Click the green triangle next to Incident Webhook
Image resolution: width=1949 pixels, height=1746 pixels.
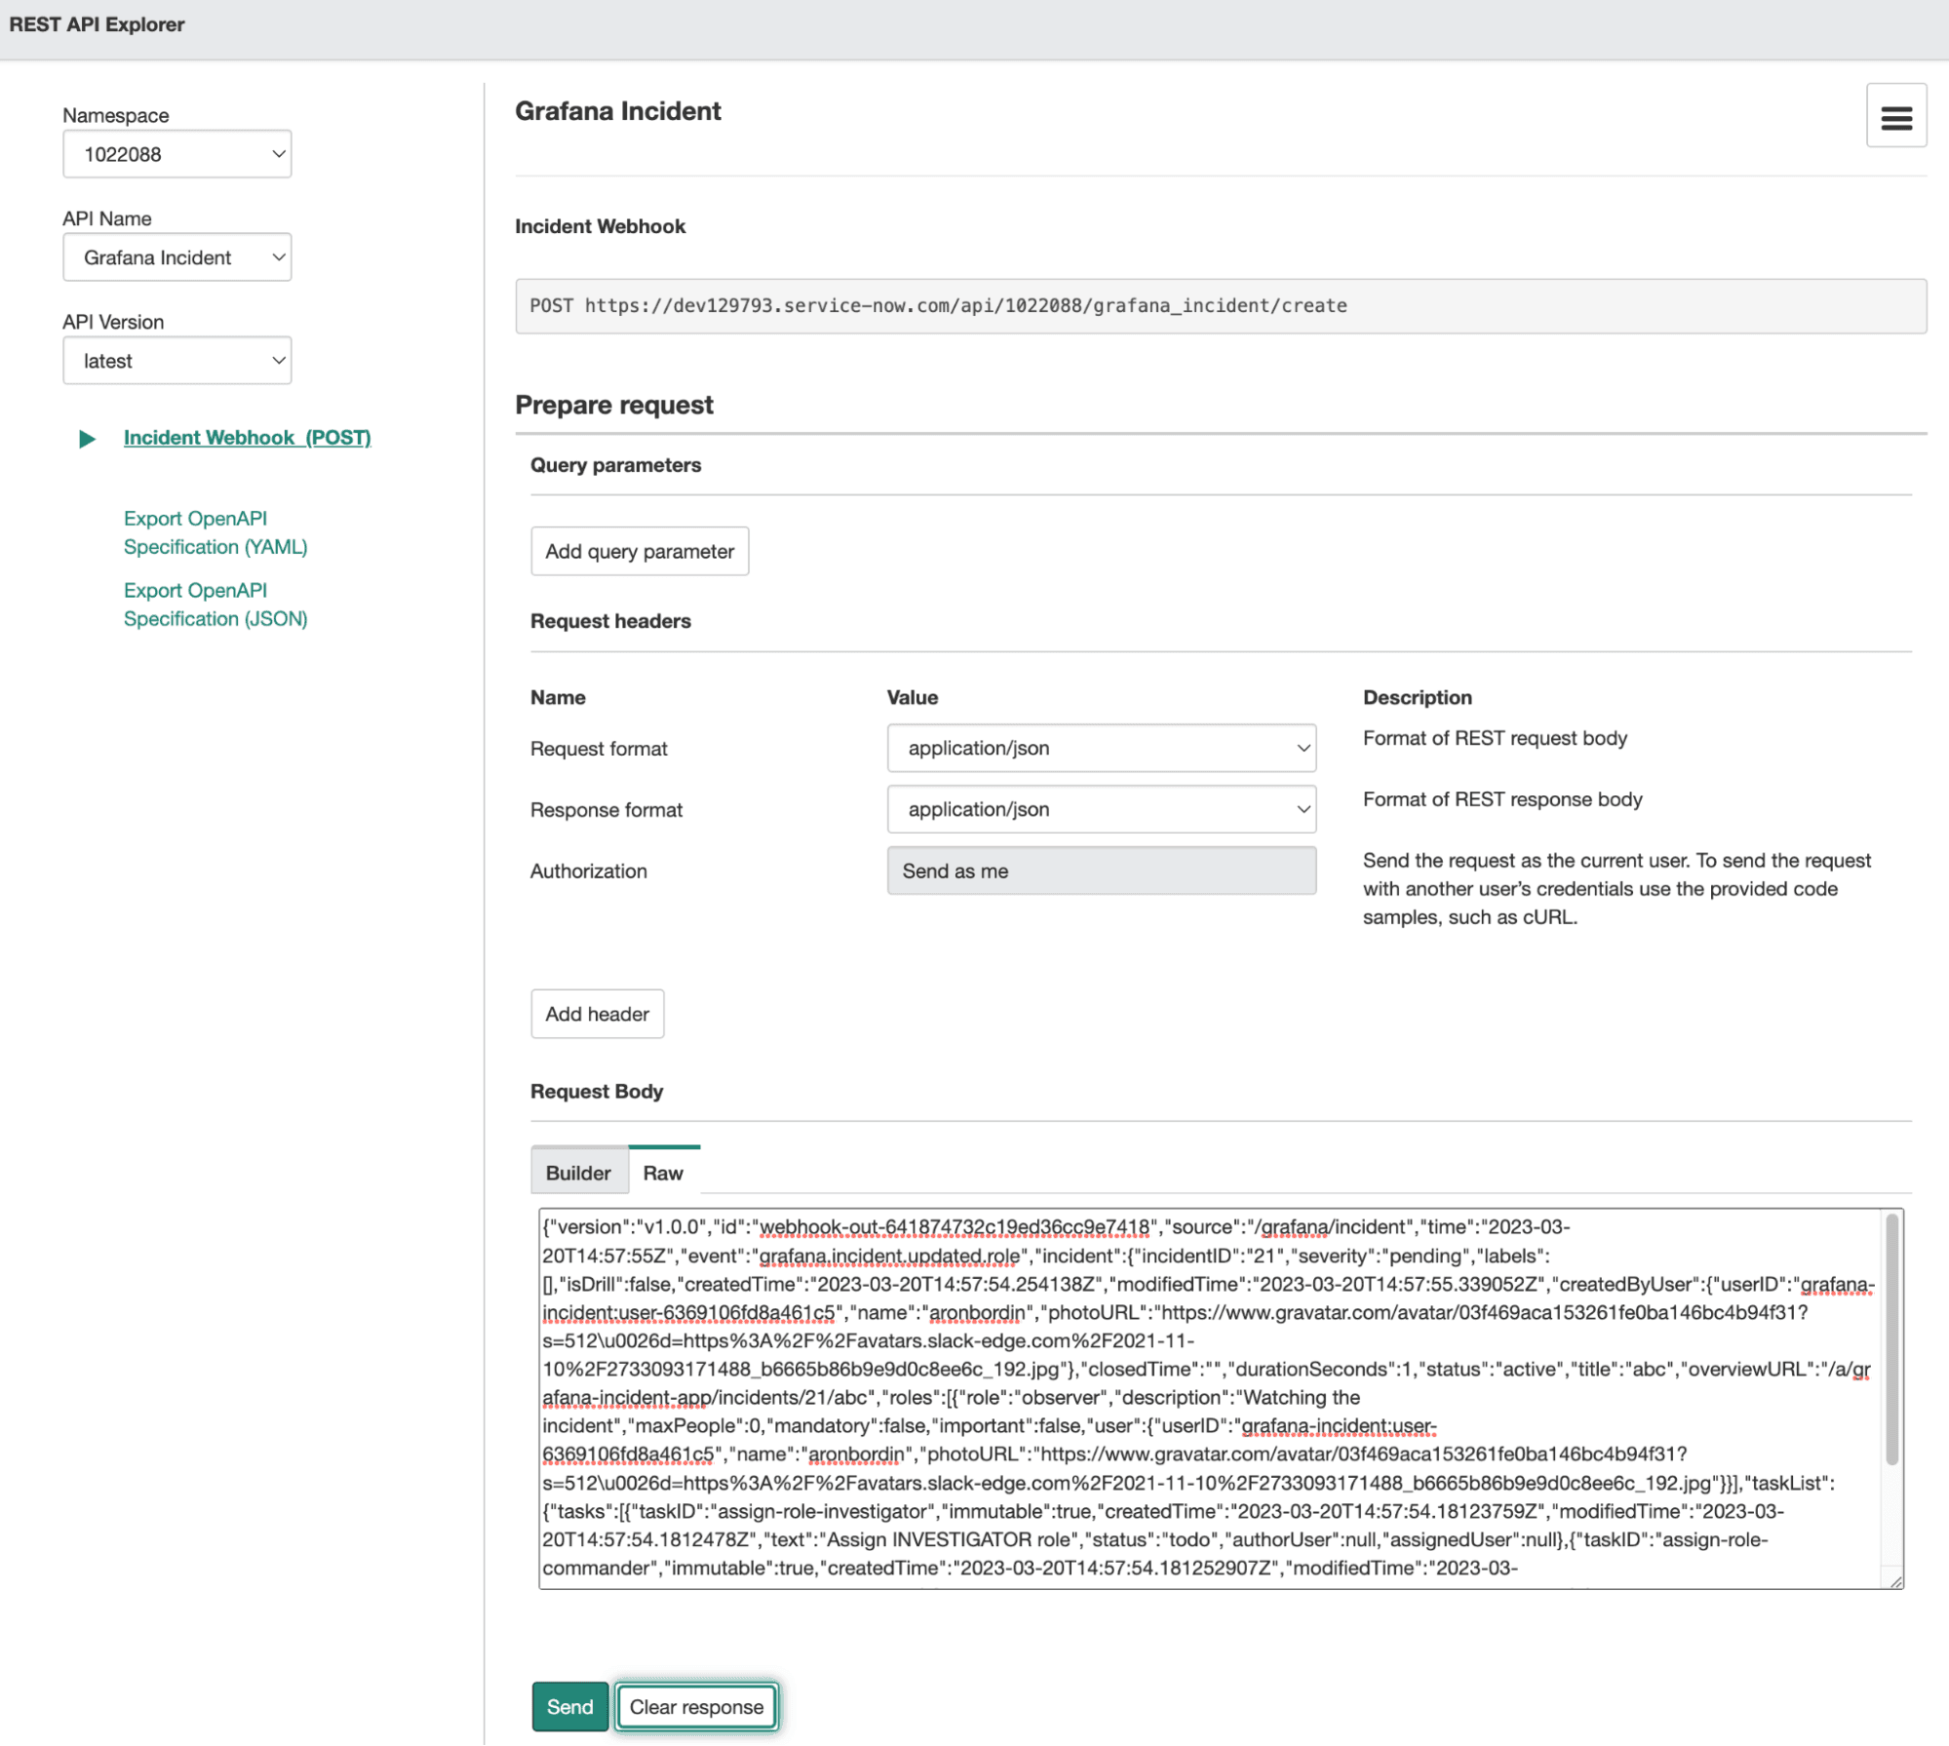[x=89, y=438]
